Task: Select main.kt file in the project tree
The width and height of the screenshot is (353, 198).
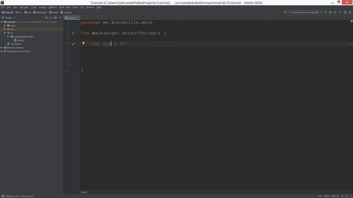Action: 19,40
